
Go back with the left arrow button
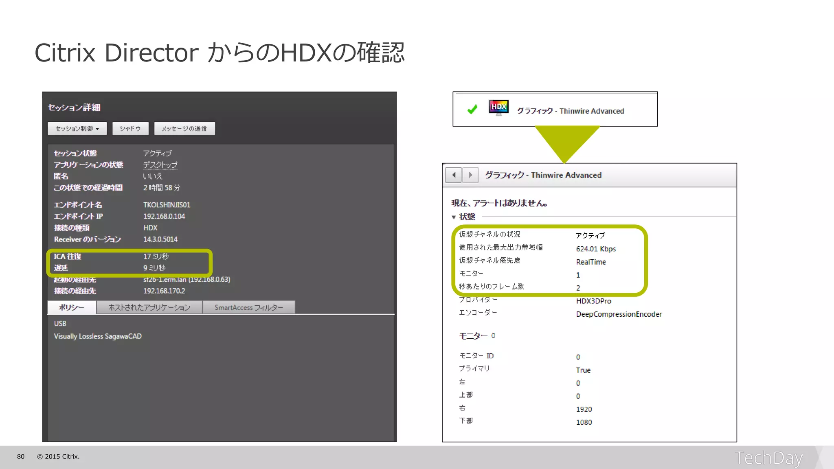coord(454,175)
